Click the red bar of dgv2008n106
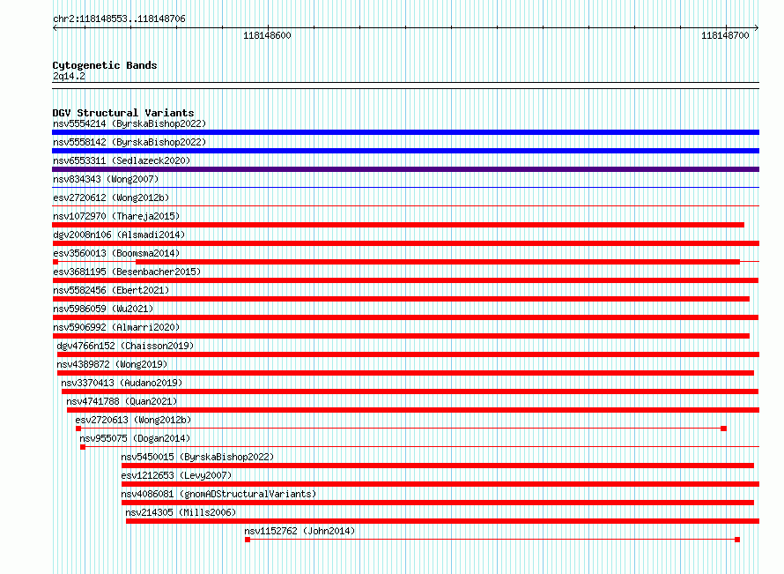The height and width of the screenshot is (574, 784). point(405,243)
